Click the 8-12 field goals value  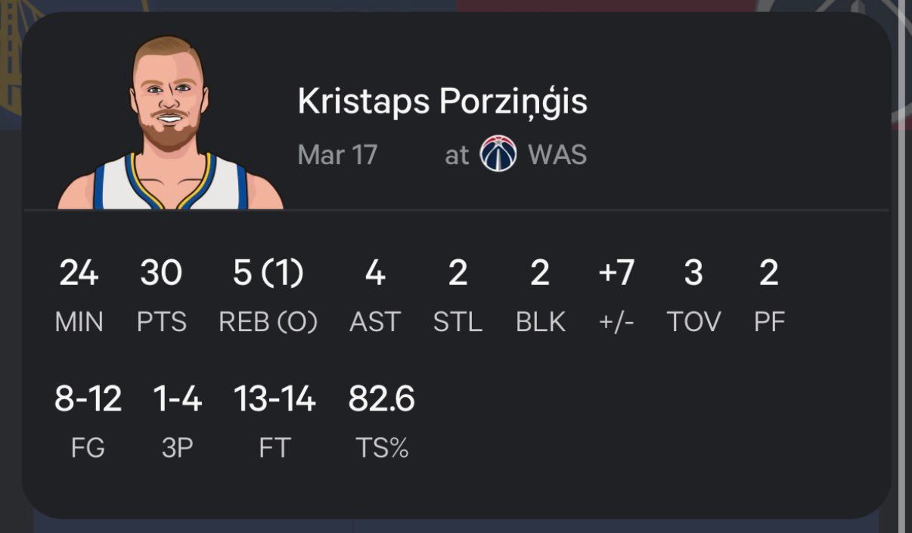coord(88,398)
